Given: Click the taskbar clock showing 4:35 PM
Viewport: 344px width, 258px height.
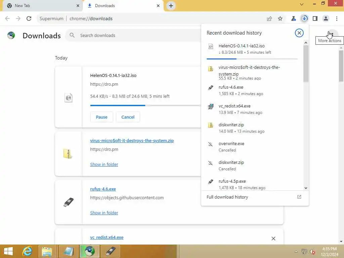Looking at the screenshot, I should click(x=329, y=252).
